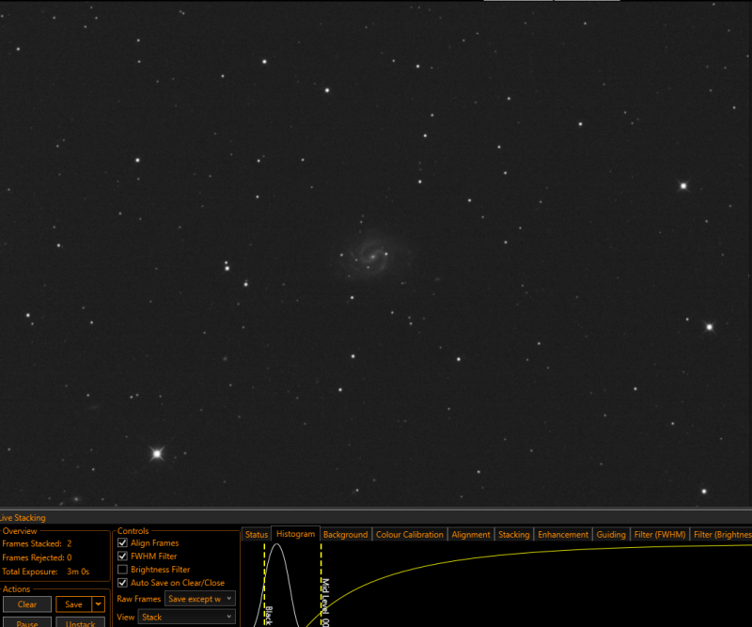
Task: Open the Raw Frames dropdown
Action: click(x=200, y=599)
